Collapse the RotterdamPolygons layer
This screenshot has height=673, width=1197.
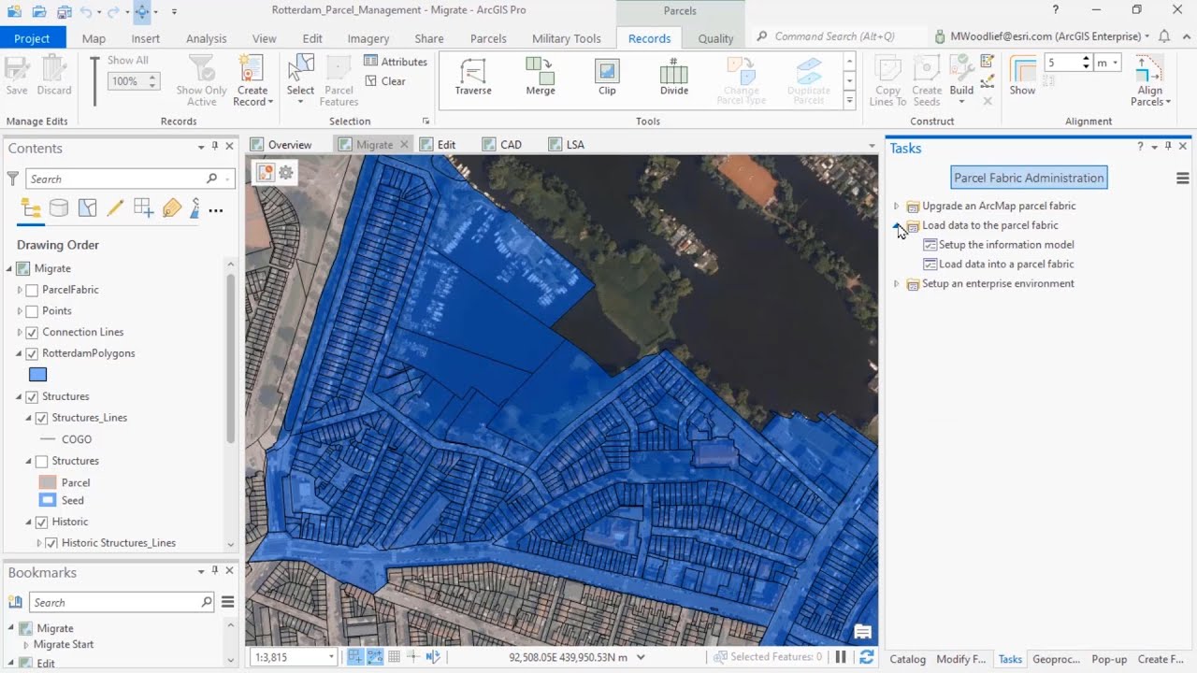[20, 353]
